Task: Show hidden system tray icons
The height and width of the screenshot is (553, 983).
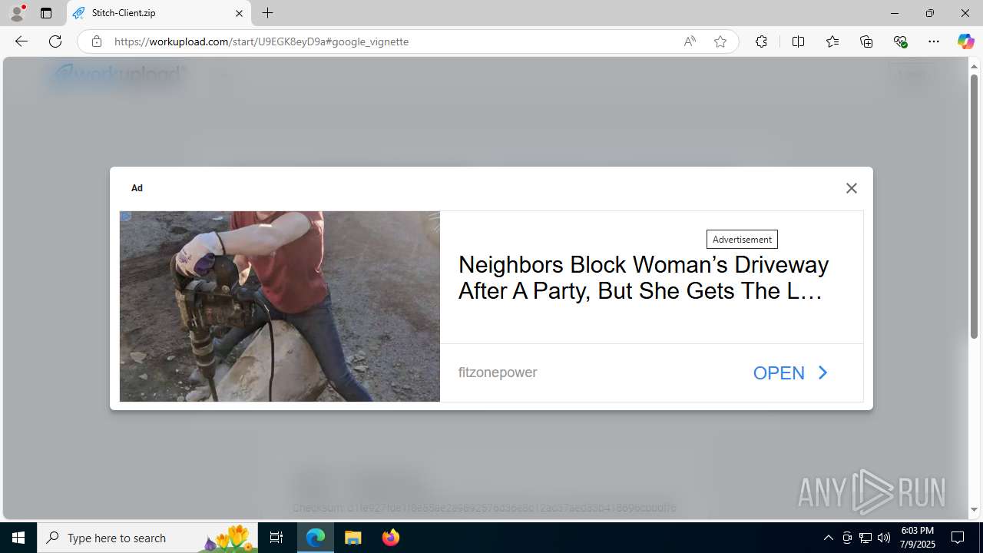Action: (828, 538)
